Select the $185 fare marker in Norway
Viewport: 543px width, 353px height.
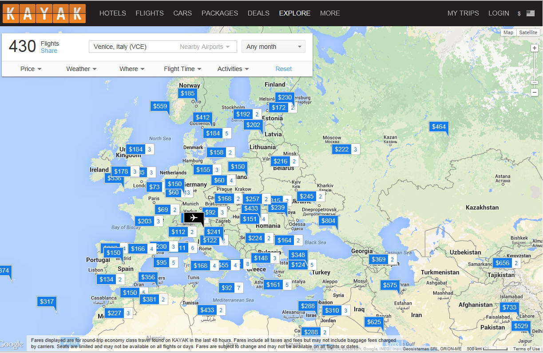pyautogui.click(x=188, y=93)
